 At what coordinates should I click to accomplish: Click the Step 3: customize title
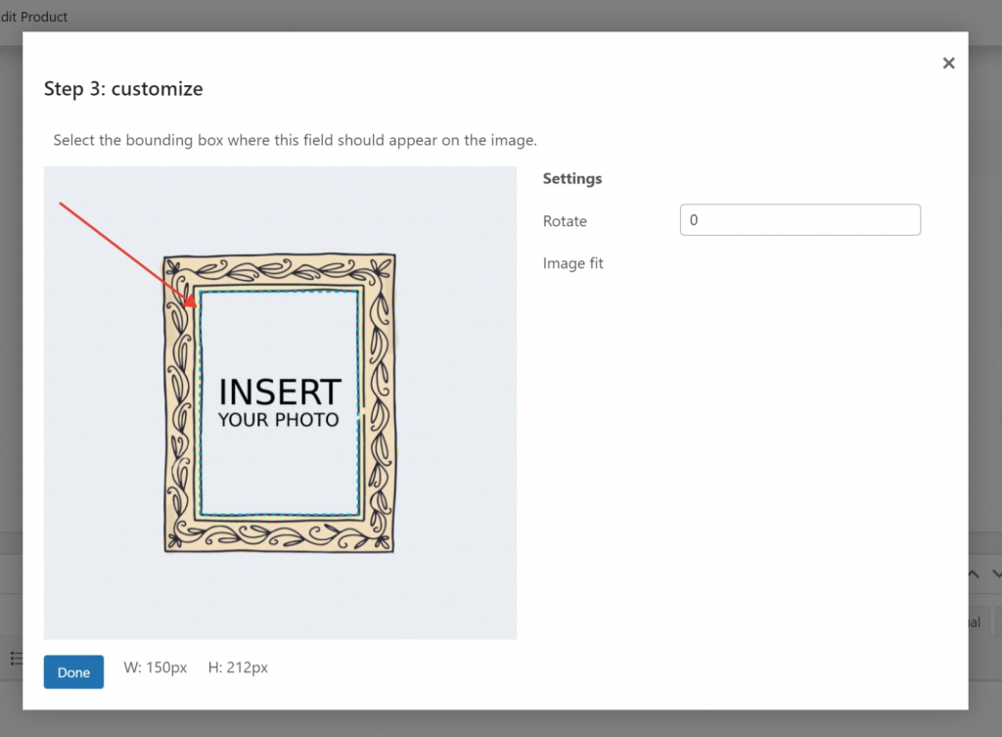[x=123, y=88]
